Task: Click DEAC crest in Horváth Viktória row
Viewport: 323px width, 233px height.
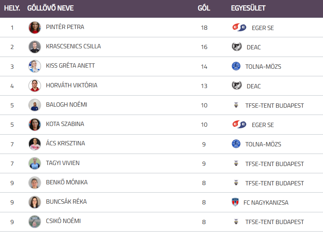Action: (237, 86)
